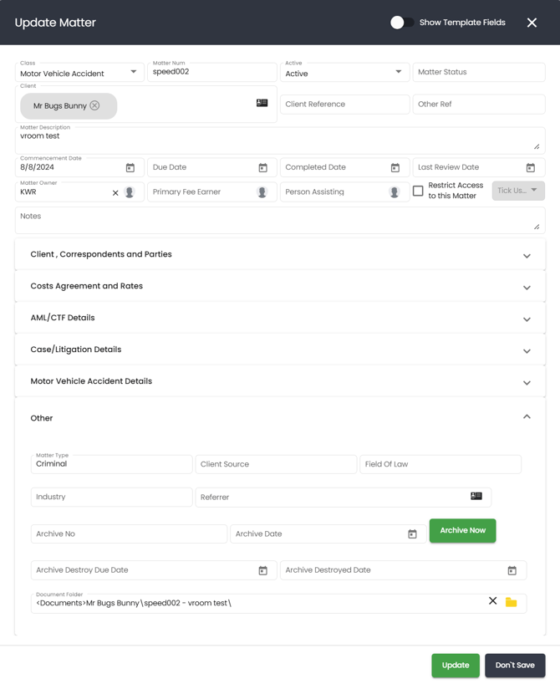
Task: Open Referrer contact card icon
Action: pyautogui.click(x=476, y=496)
